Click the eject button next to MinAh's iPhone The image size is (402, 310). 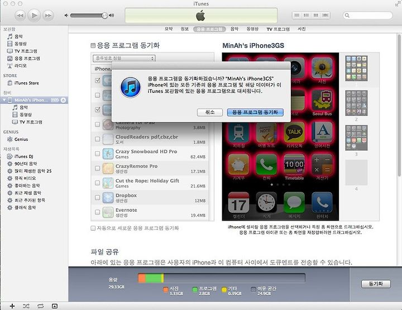coord(63,100)
